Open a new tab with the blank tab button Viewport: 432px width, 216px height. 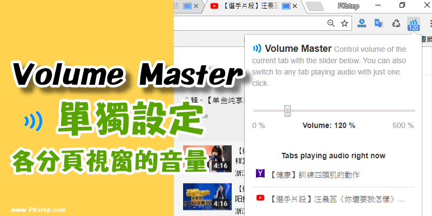tap(315, 6)
